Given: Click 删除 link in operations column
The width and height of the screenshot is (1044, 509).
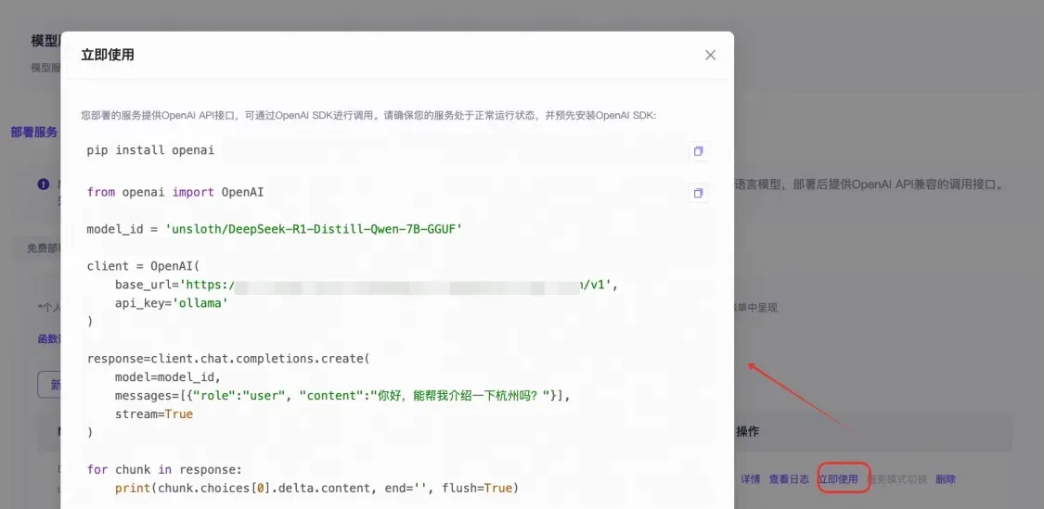Looking at the screenshot, I should [x=946, y=479].
